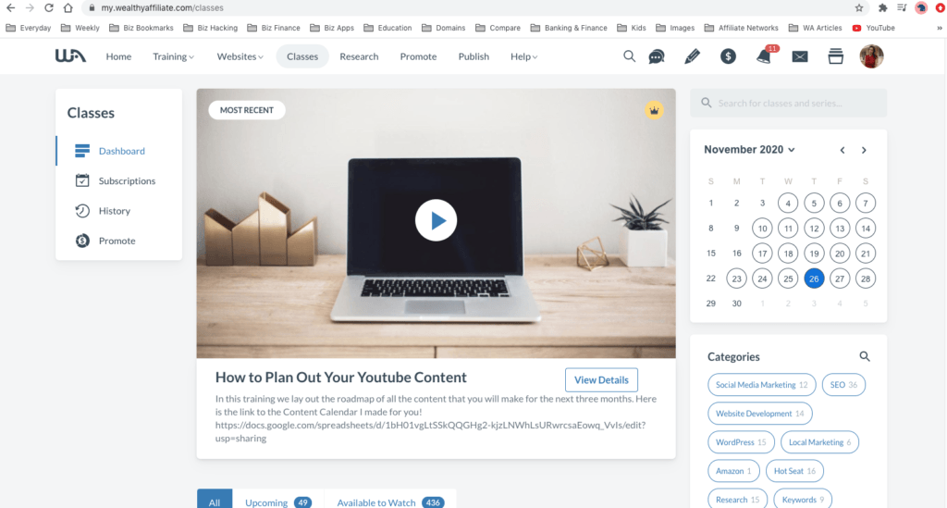The height and width of the screenshot is (508, 947).
Task: Click the View Details button
Action: point(601,379)
